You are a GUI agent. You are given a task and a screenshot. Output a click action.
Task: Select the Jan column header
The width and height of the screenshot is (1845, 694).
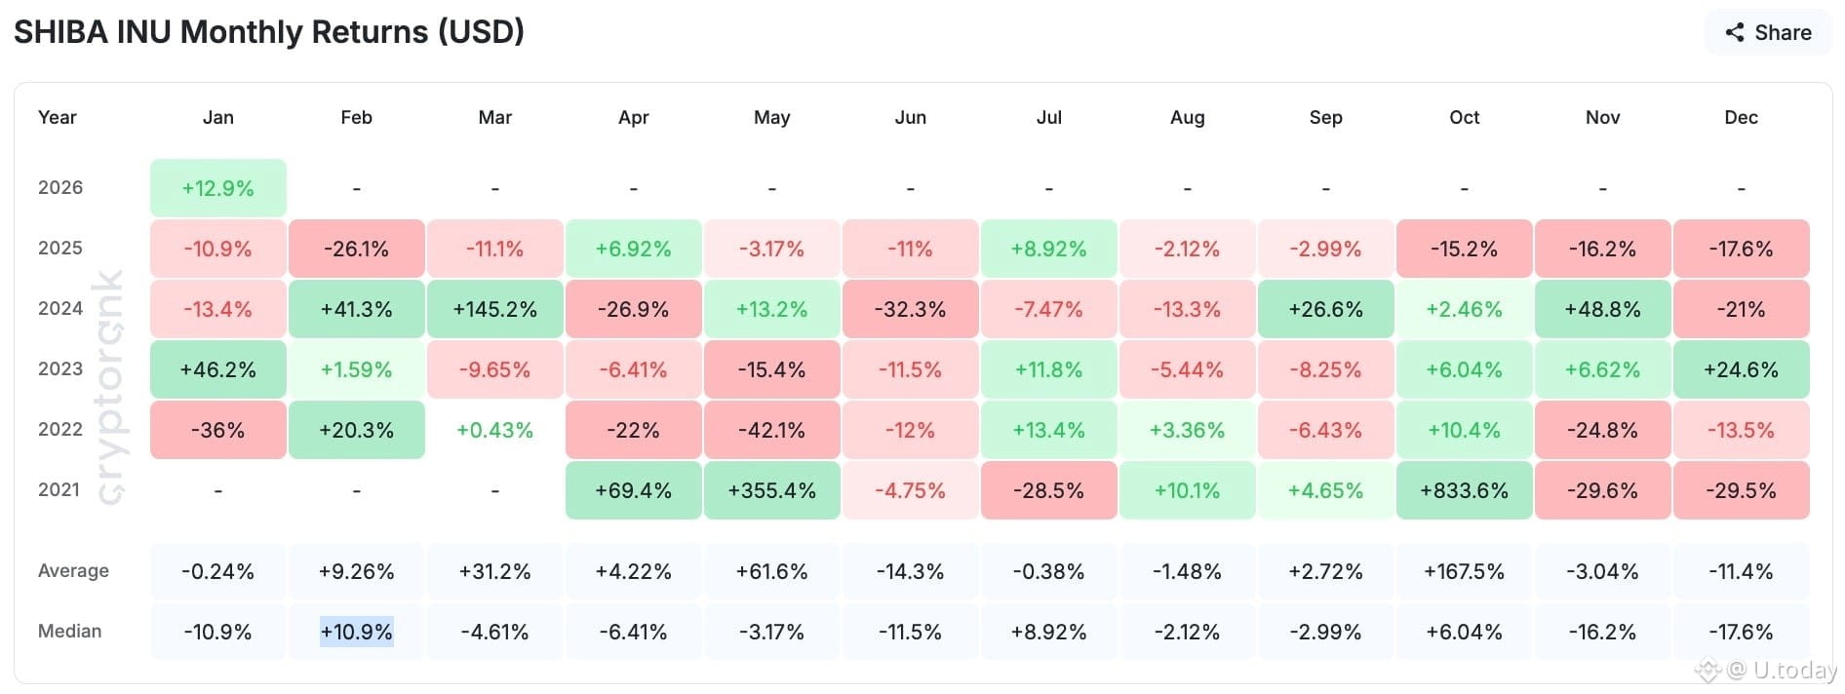[217, 117]
